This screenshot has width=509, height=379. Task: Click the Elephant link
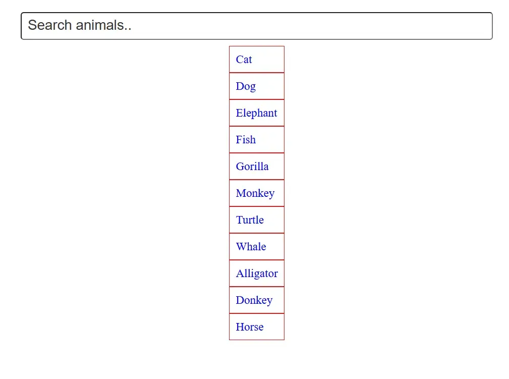pos(256,113)
